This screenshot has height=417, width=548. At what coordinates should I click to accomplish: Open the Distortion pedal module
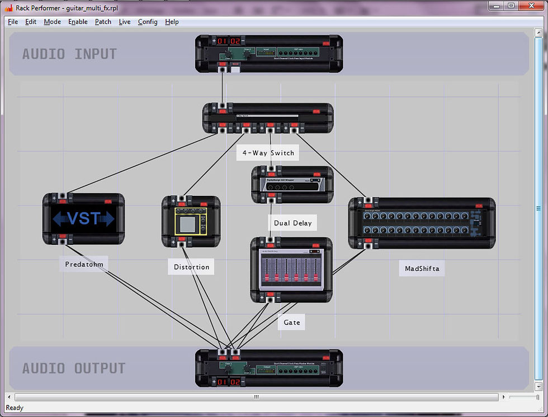click(191, 221)
